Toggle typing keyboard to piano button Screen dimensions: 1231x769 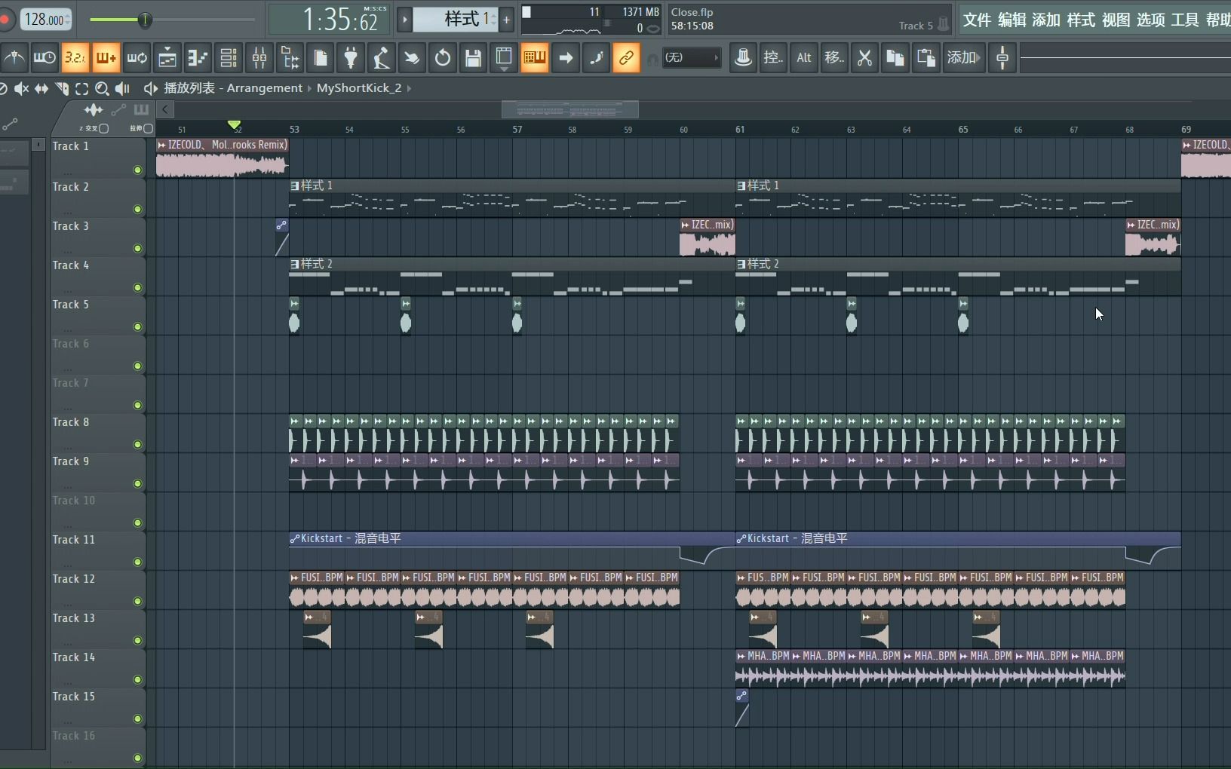click(535, 58)
